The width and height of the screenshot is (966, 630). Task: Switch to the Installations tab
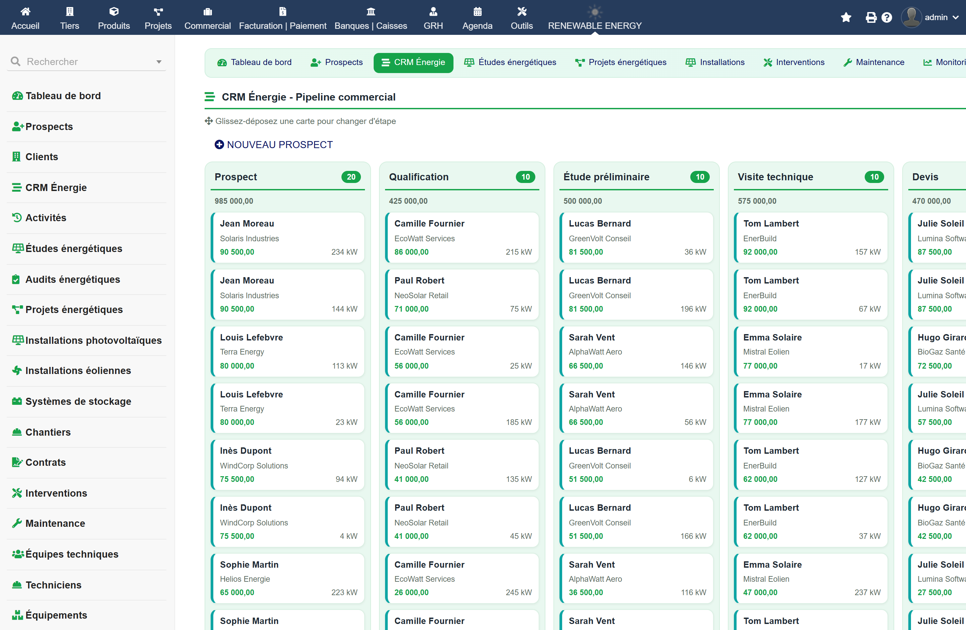(715, 62)
